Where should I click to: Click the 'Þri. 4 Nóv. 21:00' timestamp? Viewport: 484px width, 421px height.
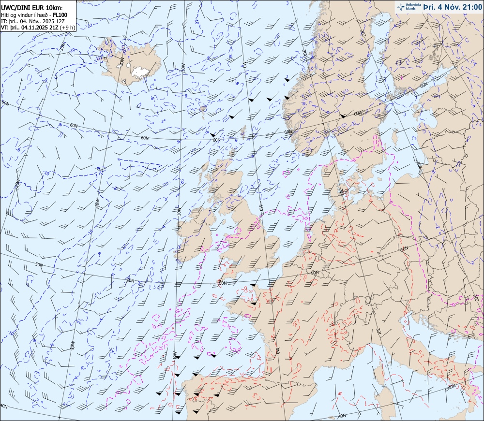coord(452,7)
